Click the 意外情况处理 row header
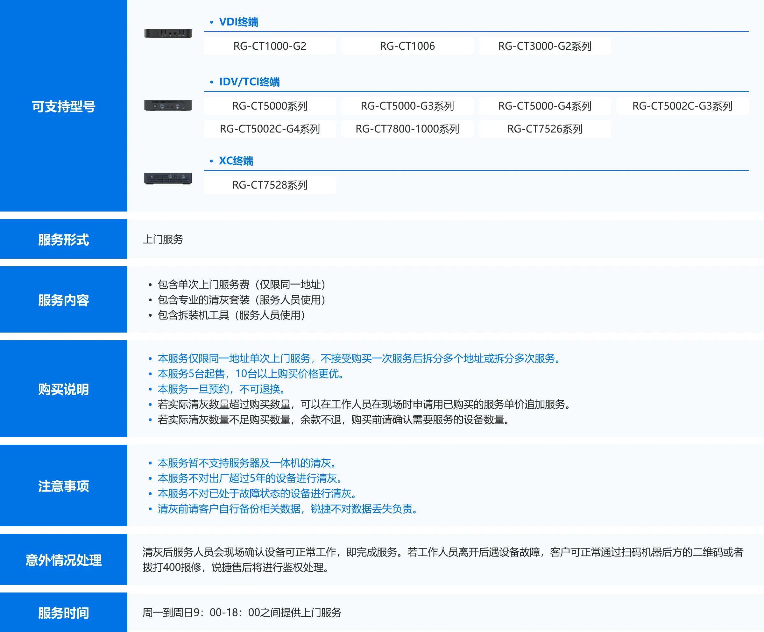Viewport: 764px width, 632px height. (64, 560)
